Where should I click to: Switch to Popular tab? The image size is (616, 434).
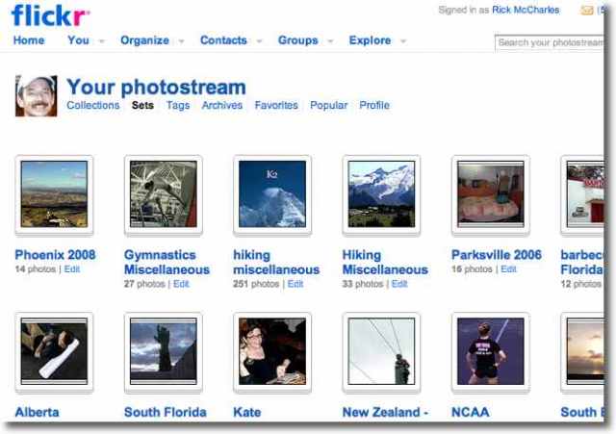coord(329,105)
